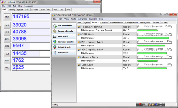Open PerformanceTest Advanced menu
Screen dimensions: 178x108
tap(83, 19)
